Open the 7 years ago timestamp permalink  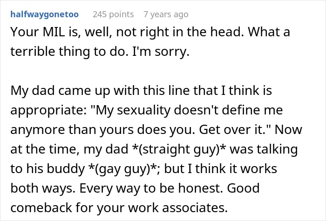coord(166,14)
